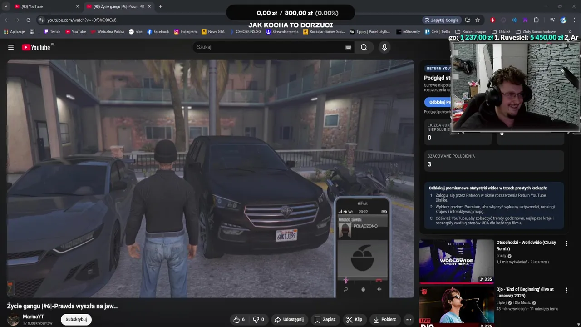Click the video player frame
Image resolution: width=581 pixels, height=327 pixels.
point(210,179)
